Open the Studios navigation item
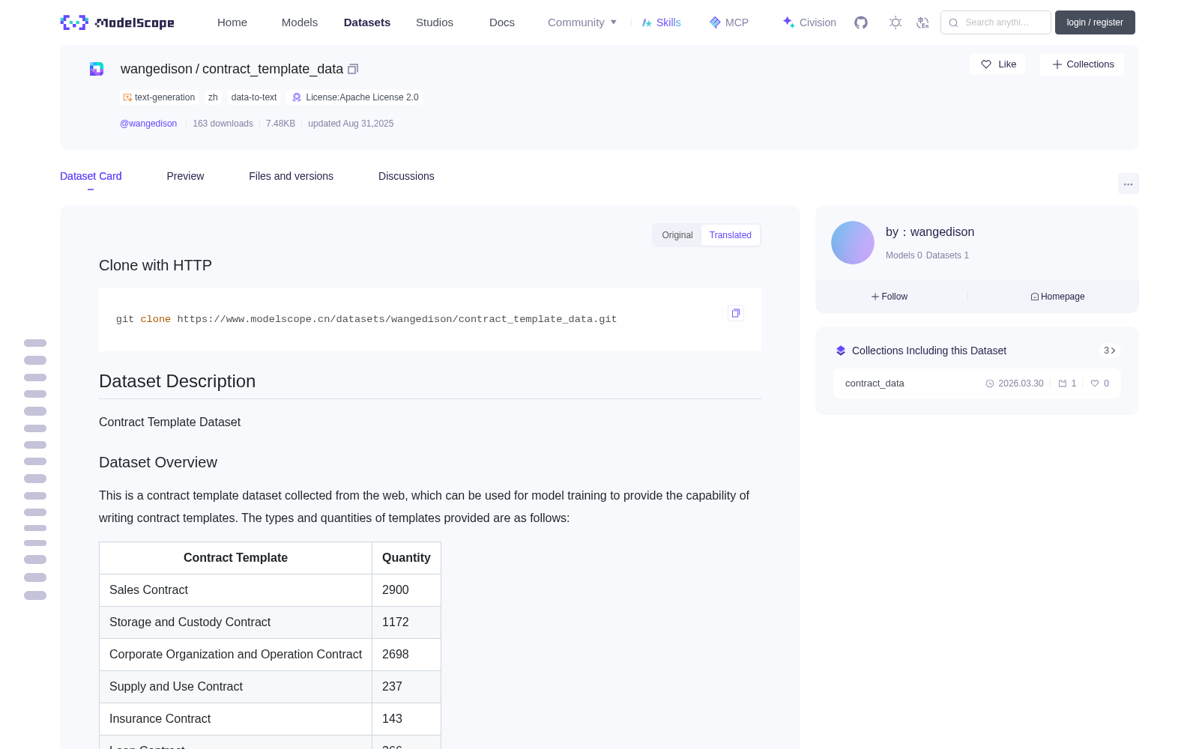The image size is (1199, 749). [x=435, y=22]
